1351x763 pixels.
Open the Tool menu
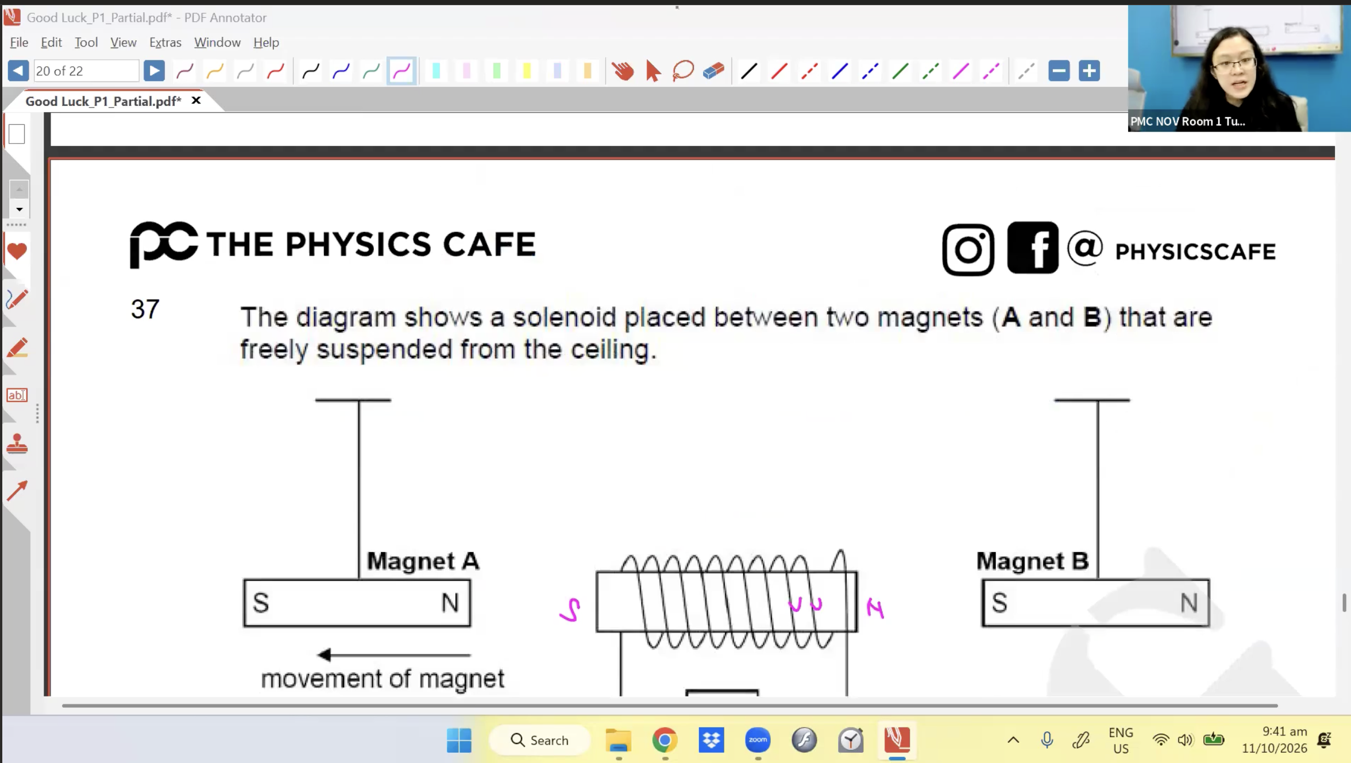coord(86,43)
